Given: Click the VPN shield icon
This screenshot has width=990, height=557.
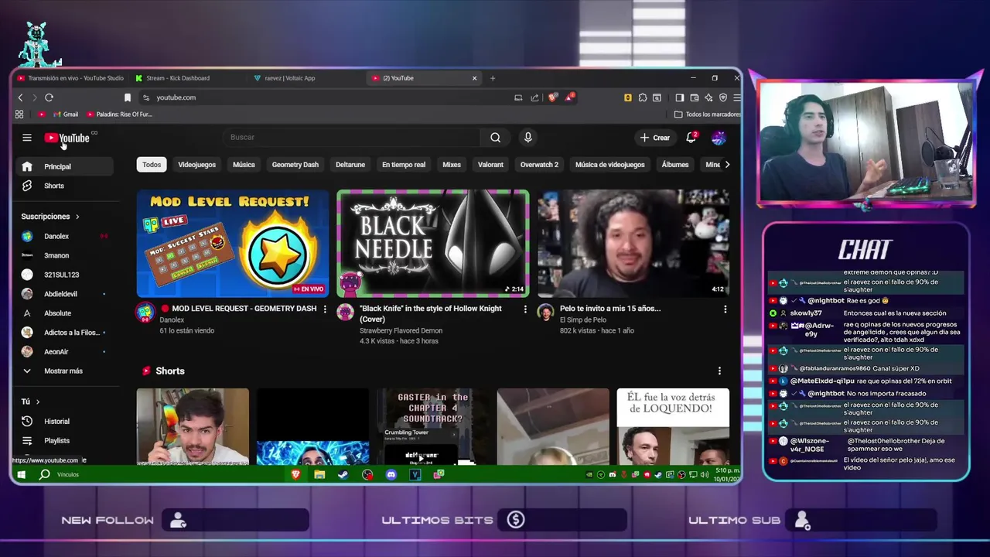Looking at the screenshot, I should click(x=723, y=97).
